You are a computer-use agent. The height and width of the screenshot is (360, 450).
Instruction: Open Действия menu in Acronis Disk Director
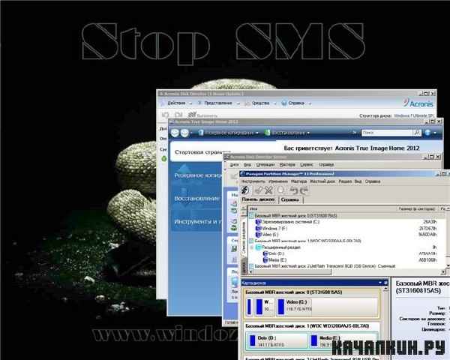coord(176,103)
